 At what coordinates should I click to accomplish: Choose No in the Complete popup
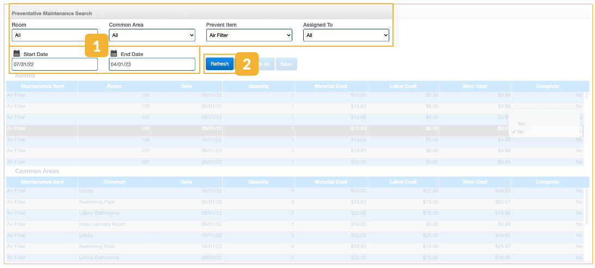(x=521, y=132)
